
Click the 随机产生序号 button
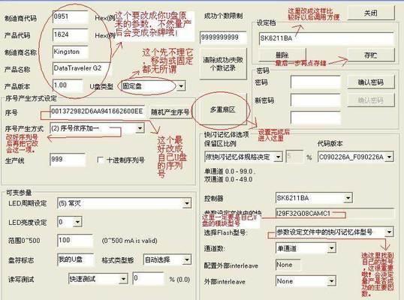(170, 112)
